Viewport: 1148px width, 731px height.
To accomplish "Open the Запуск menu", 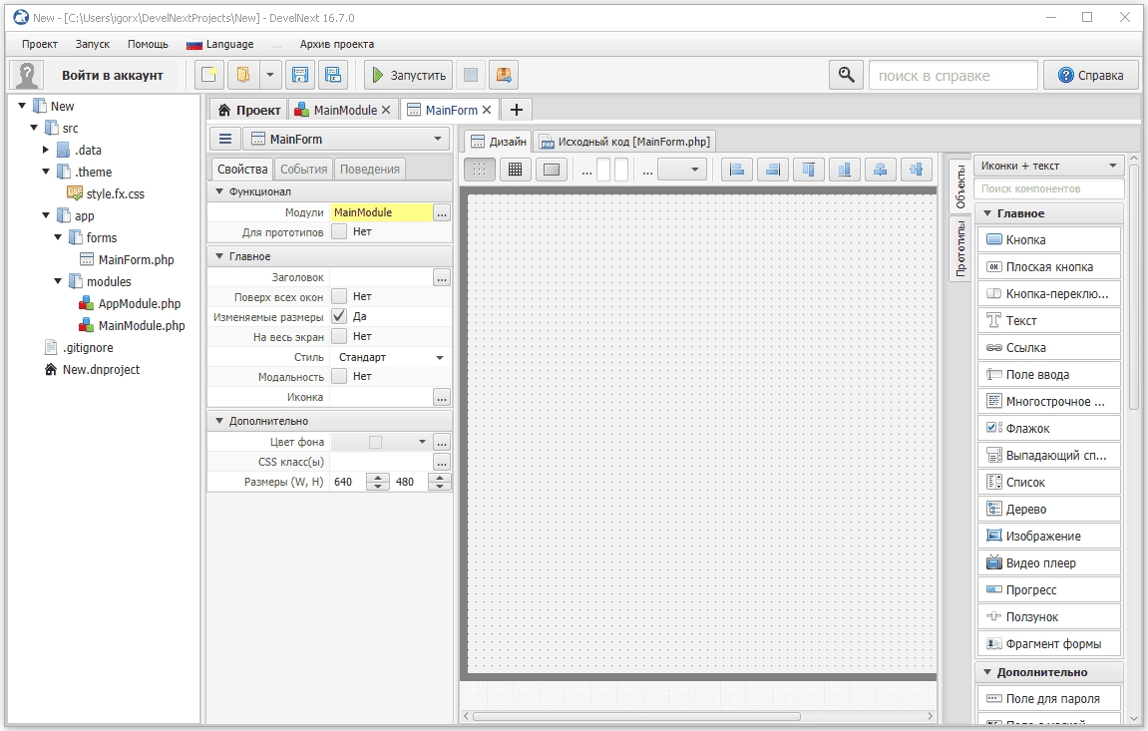I will [x=92, y=44].
